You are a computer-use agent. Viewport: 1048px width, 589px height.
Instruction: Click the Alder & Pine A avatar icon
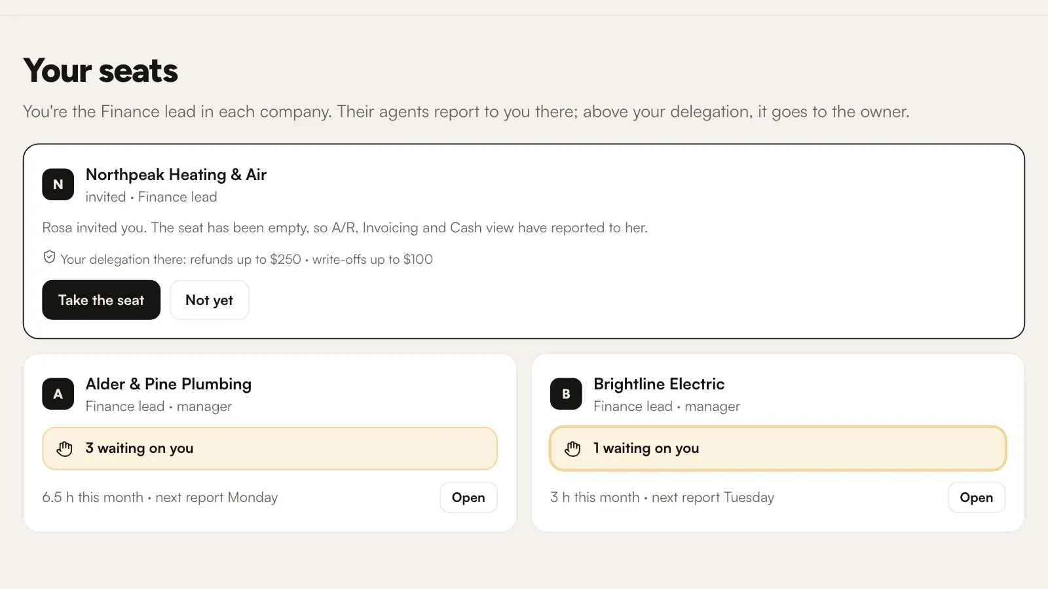58,394
